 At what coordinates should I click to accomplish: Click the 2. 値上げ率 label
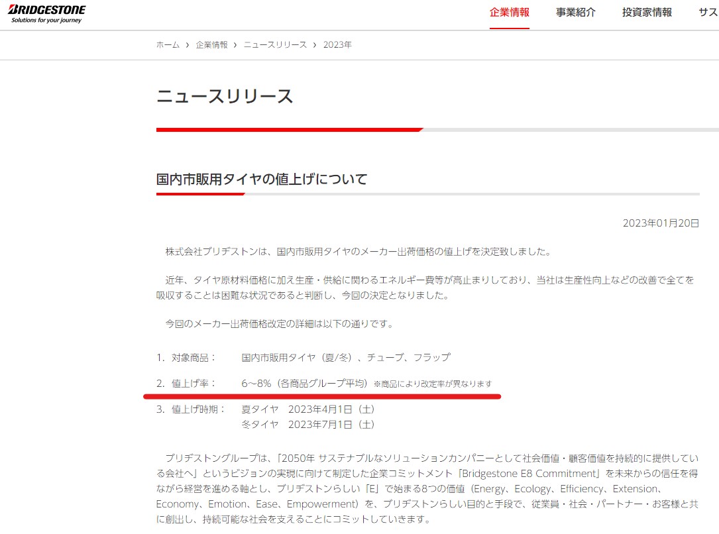pyautogui.click(x=186, y=383)
